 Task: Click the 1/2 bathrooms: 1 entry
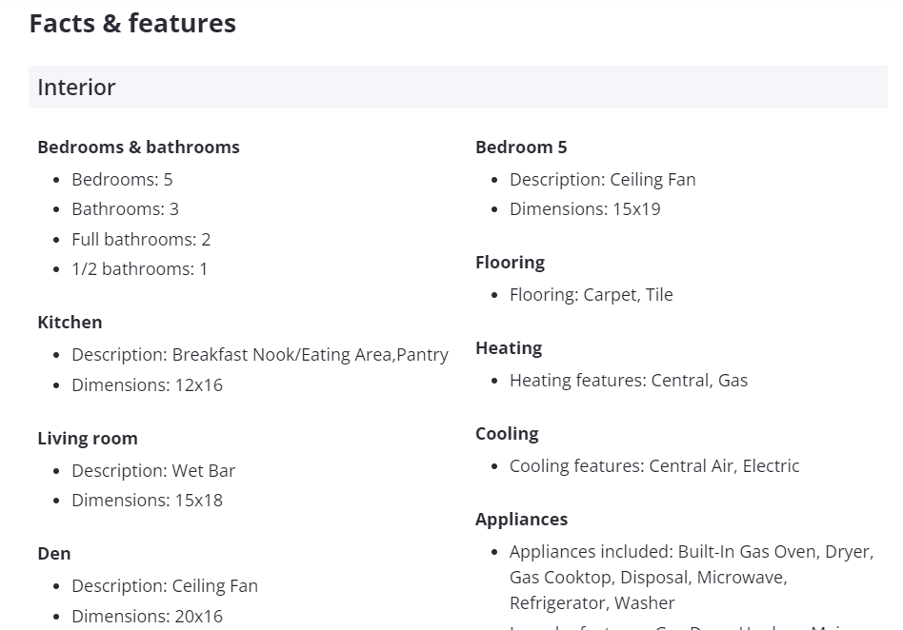pyautogui.click(x=139, y=269)
